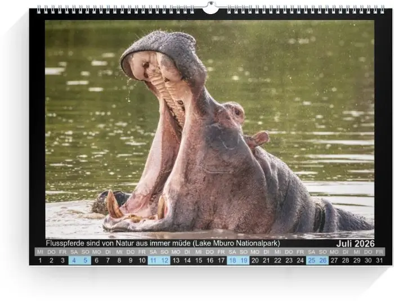394x301 pixels.
Task: Select day 22 in the calendar row
Action: pos(277,260)
